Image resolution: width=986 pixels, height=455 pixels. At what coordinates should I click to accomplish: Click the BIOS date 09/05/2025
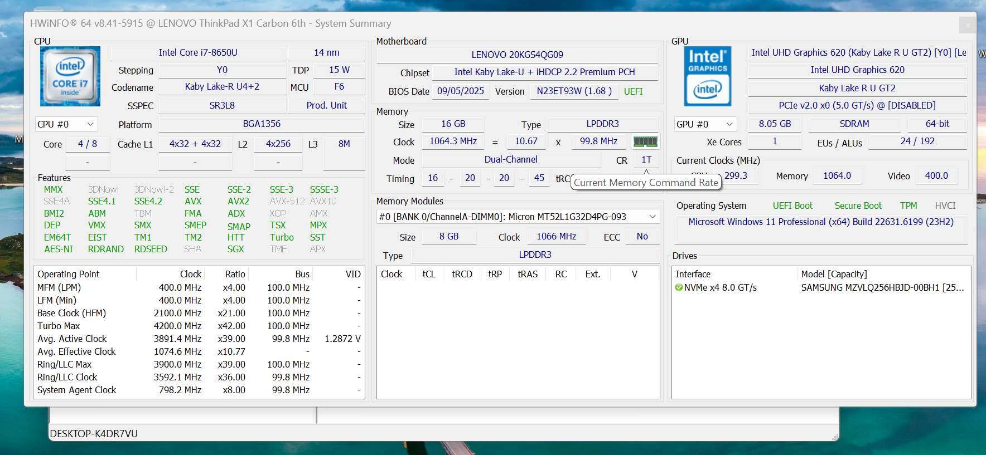[461, 91]
